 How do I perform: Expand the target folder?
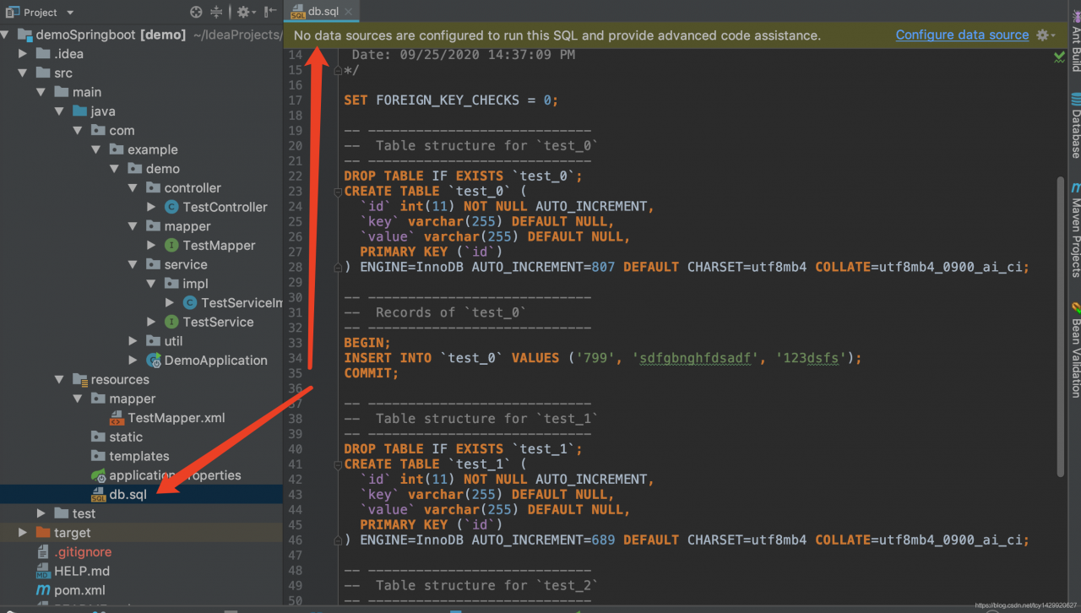(23, 533)
